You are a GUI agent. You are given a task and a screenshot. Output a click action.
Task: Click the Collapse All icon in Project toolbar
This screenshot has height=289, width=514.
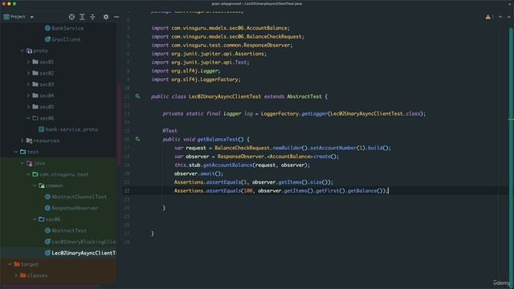coord(93,17)
